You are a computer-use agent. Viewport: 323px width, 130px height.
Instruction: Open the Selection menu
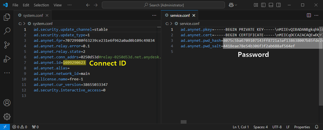(41, 5)
